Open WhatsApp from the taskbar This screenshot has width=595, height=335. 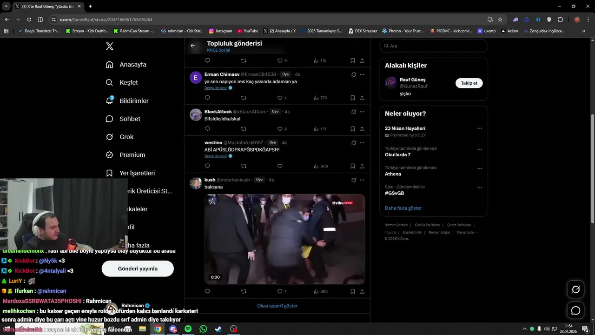coord(203,329)
